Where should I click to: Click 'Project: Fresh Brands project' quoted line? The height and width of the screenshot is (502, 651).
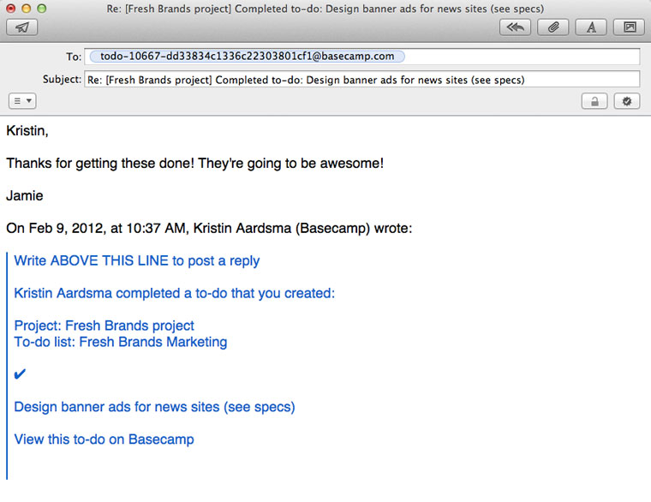click(105, 326)
